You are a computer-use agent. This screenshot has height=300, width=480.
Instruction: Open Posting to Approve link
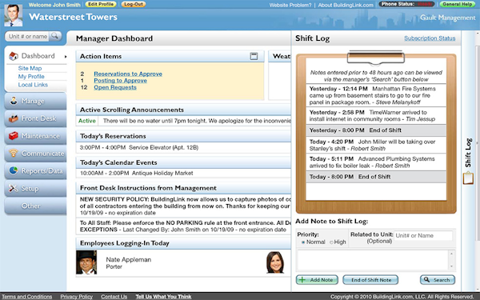[x=120, y=81]
